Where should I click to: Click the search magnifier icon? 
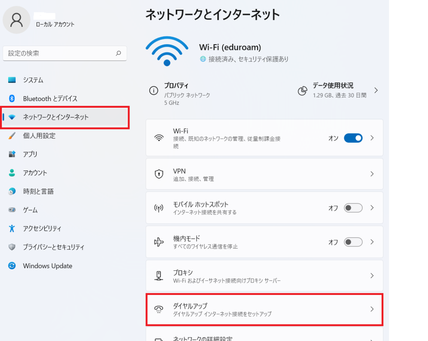tap(118, 53)
